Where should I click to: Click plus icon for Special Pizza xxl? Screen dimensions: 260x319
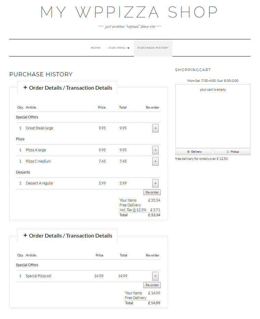[x=155, y=276]
